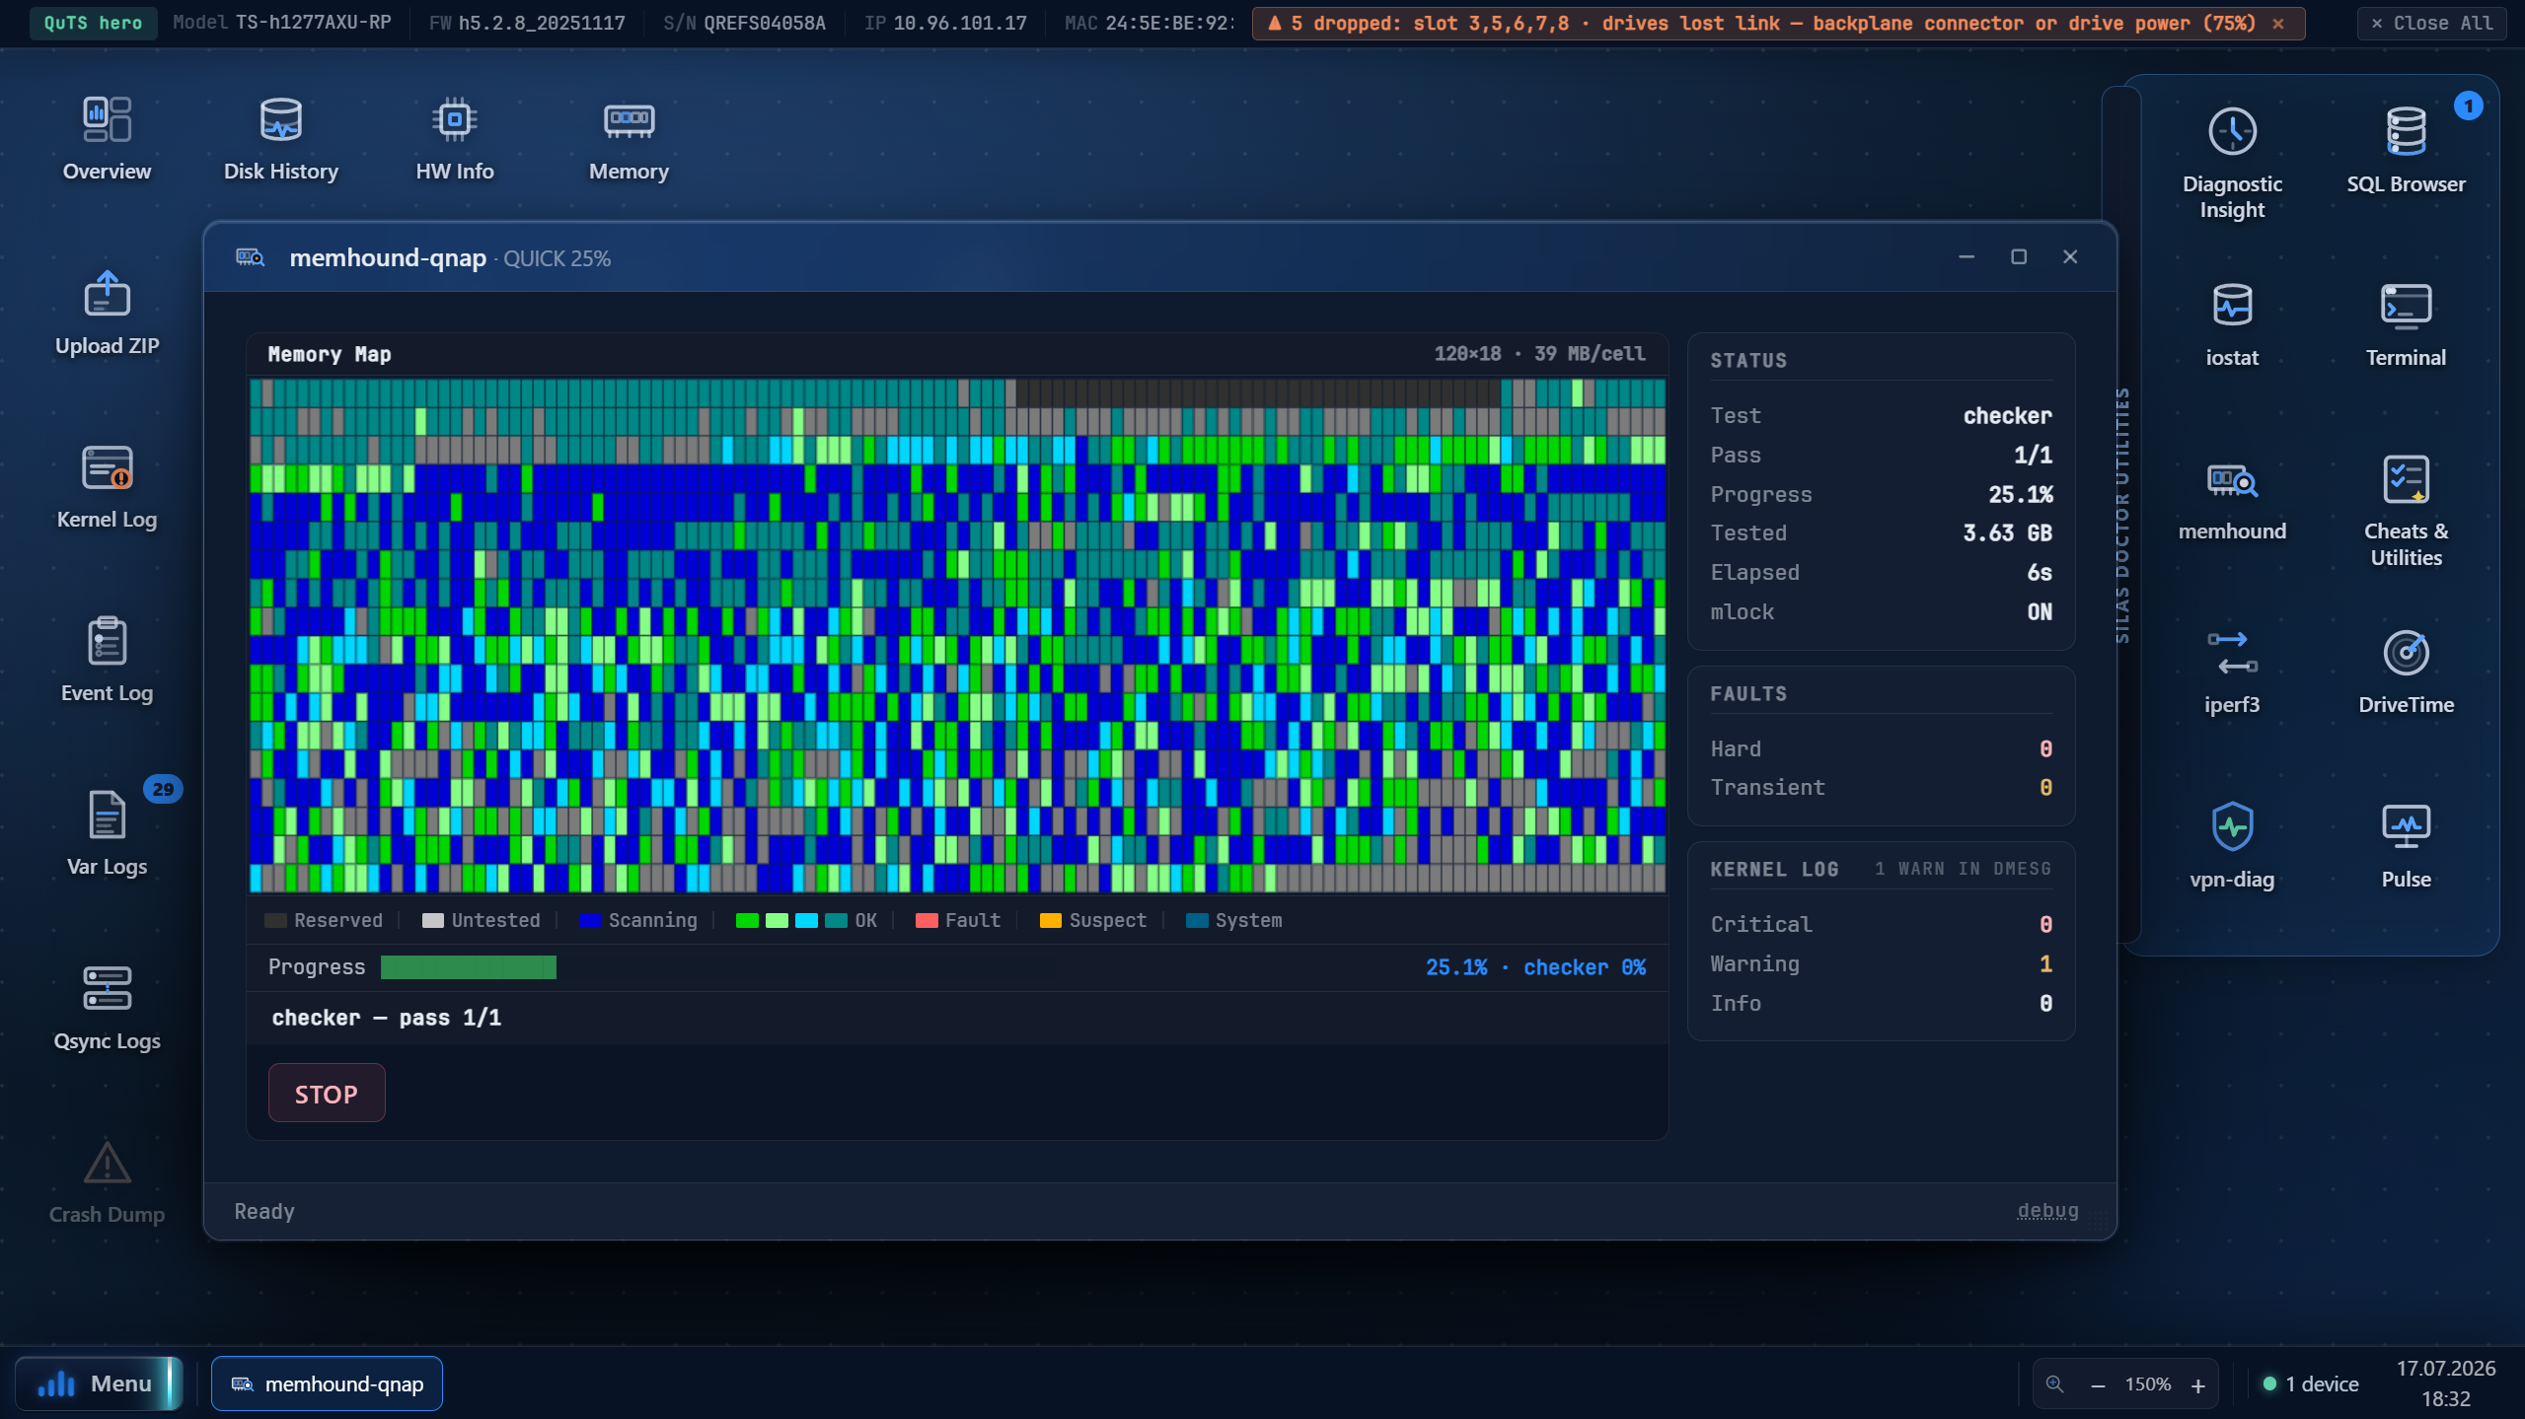The height and width of the screenshot is (1419, 2525).
Task: Click the "1 WARN IN DMESG" label
Action: click(1963, 869)
